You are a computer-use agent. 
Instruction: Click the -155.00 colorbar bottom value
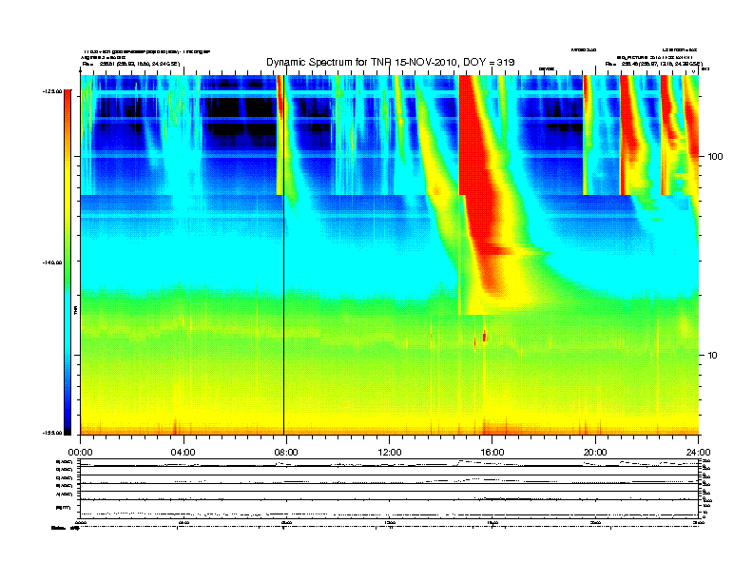tap(52, 433)
